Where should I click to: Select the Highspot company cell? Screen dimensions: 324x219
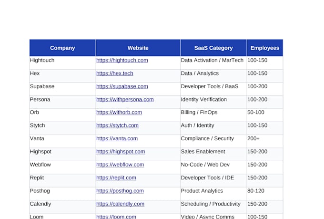click(x=62, y=154)
